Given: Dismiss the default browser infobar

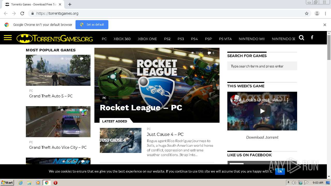Looking at the screenshot, I should click(x=325, y=25).
